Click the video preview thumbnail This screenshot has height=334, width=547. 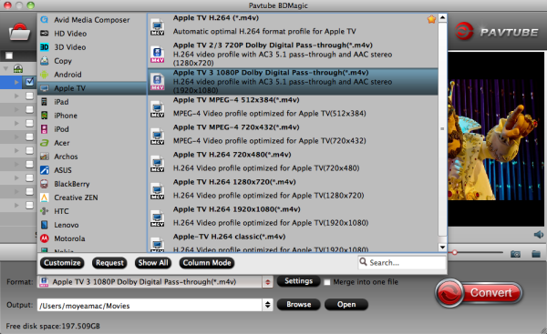pos(496,139)
